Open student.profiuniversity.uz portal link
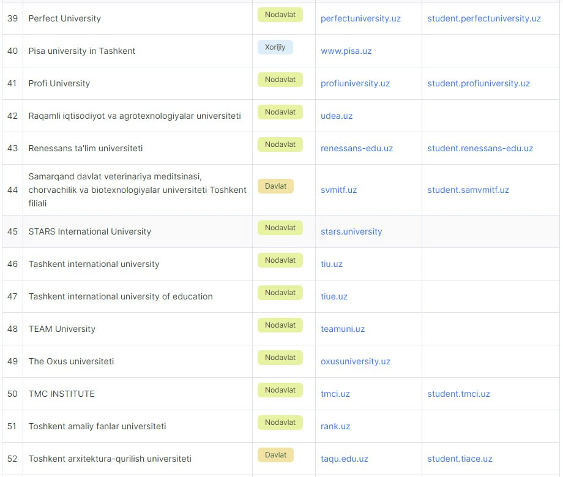Screen dimensions: 563x477 pos(479,83)
